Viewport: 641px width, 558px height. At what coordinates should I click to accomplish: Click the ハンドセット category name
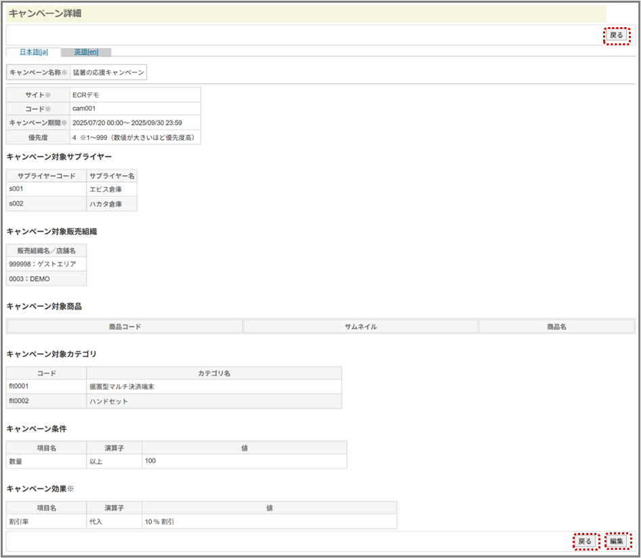[x=108, y=402]
